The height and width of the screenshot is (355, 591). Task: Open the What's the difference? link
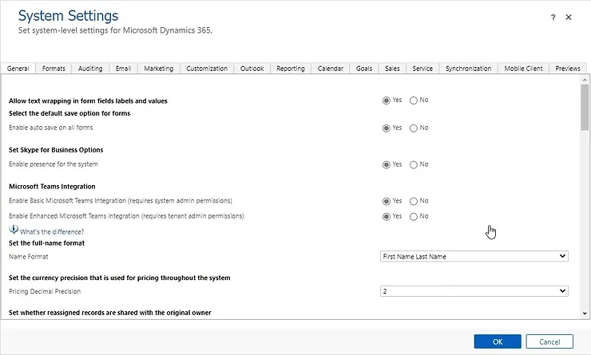tap(52, 232)
